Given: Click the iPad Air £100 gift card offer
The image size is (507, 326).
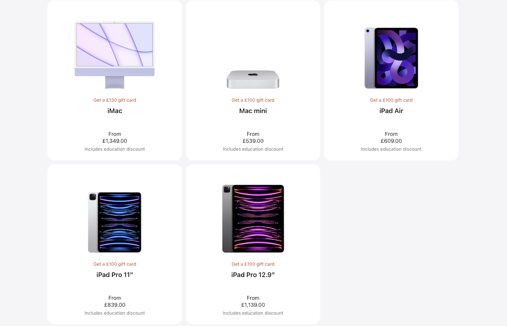Looking at the screenshot, I should 391,100.
